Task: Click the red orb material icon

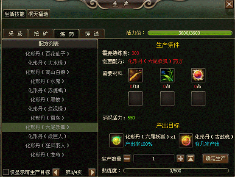Action: point(198,75)
